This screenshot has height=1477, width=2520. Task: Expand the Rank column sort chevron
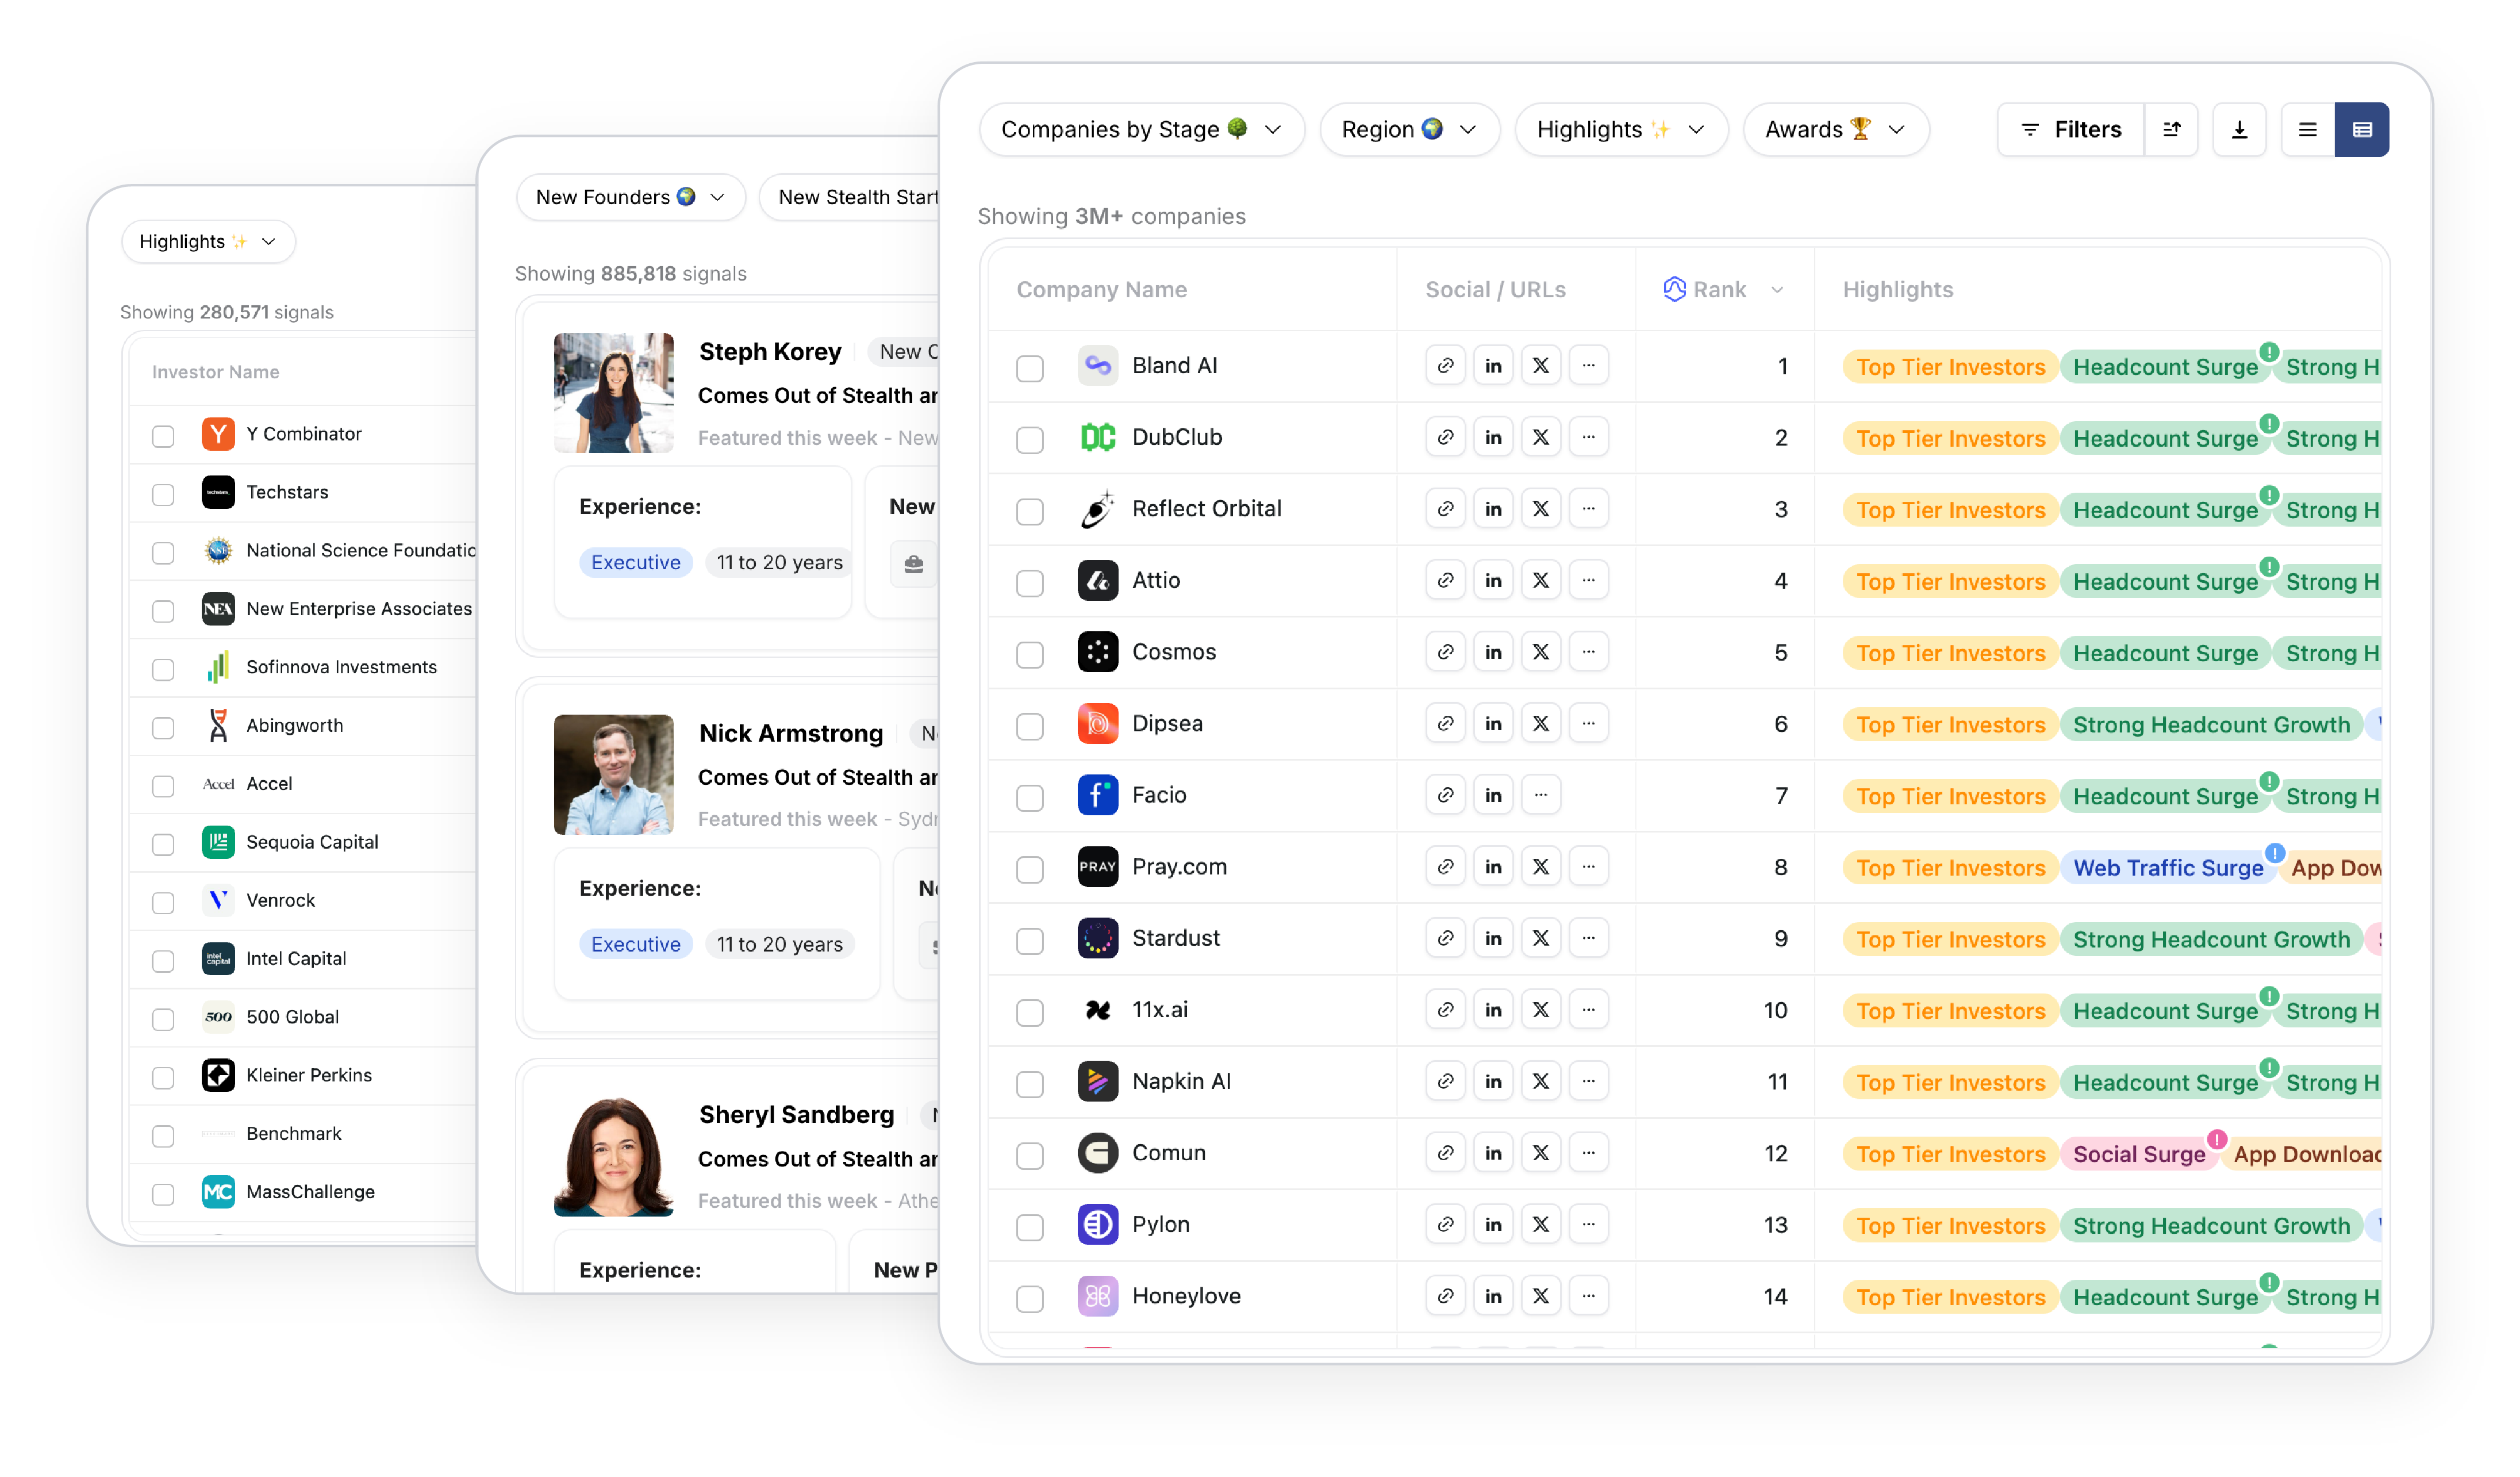(x=1777, y=290)
